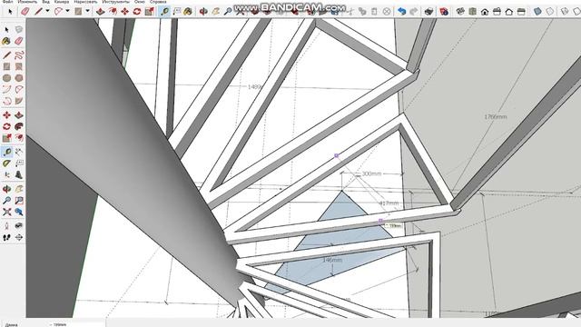The height and width of the screenshot is (327, 581).
Task: Click the Tape Measure tool in top toolbar
Action: point(164,12)
